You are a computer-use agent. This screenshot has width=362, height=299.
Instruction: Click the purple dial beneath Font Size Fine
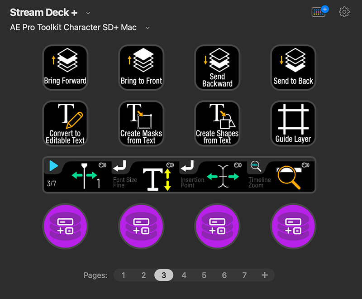pos(141,226)
